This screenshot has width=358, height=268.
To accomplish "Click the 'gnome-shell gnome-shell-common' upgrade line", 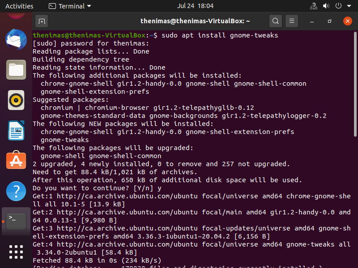I will 101,156.
